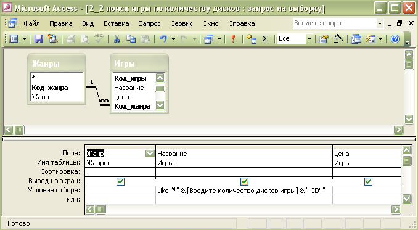Viewport: 418px width, 230px height.
Task: Expand the Жанр field dropdown in the grid
Action: (150, 154)
